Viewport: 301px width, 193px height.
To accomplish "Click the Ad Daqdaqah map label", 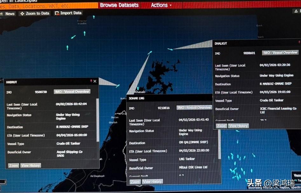I will point(98,176).
